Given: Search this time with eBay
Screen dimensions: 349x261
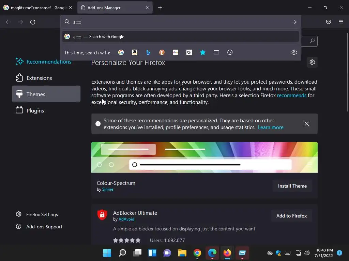Looking at the screenshot, I should [176, 52].
